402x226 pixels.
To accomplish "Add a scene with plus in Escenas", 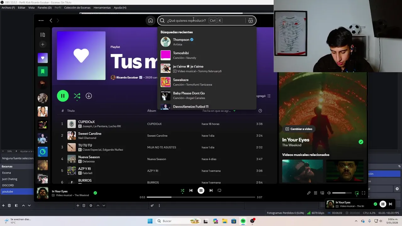I will pyautogui.click(x=3, y=206).
